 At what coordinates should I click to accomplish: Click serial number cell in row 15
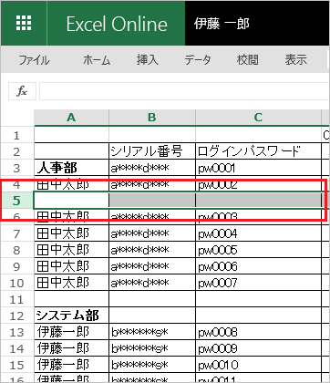click(152, 365)
